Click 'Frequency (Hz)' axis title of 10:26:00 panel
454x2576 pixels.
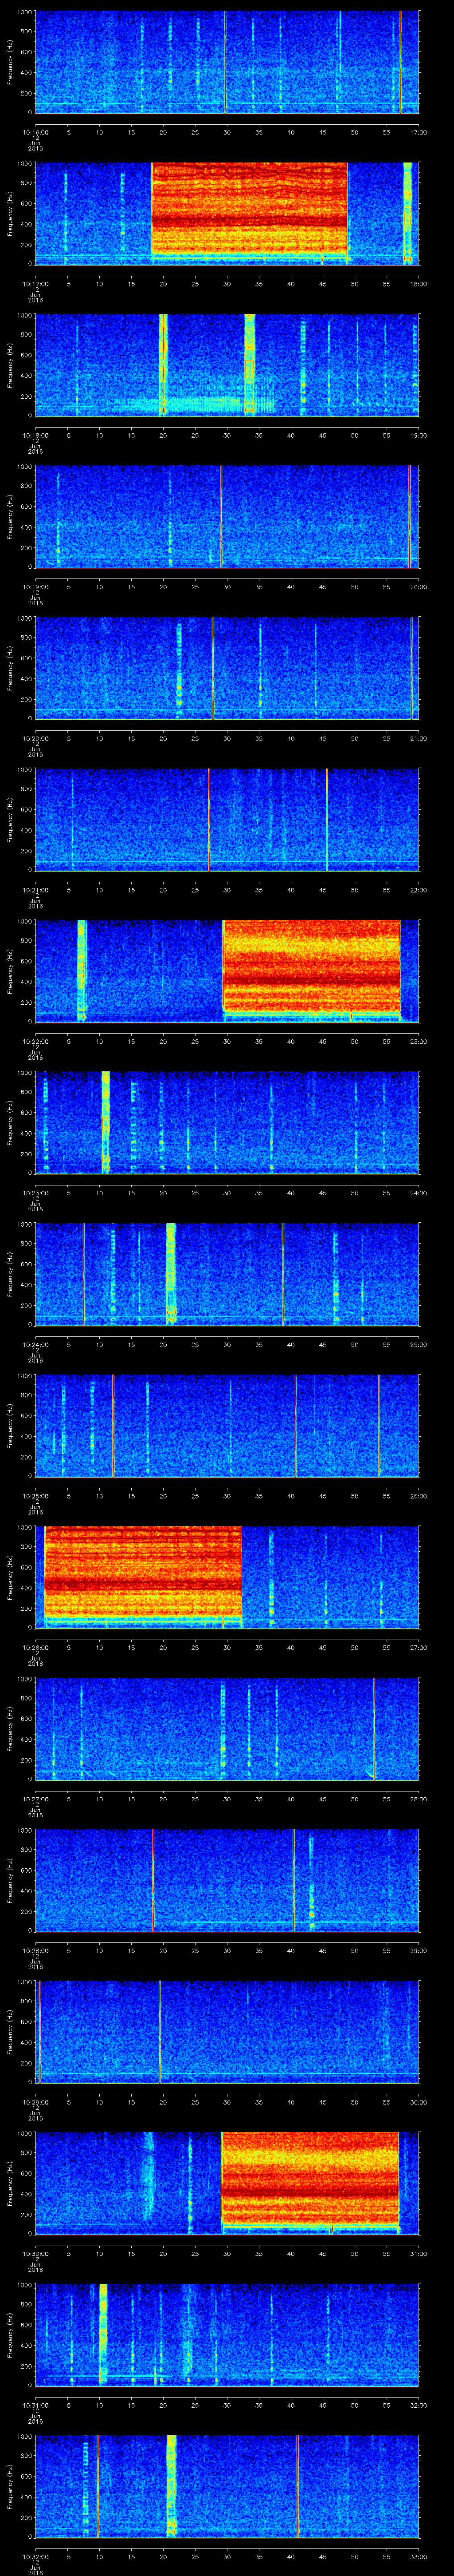(10, 1577)
